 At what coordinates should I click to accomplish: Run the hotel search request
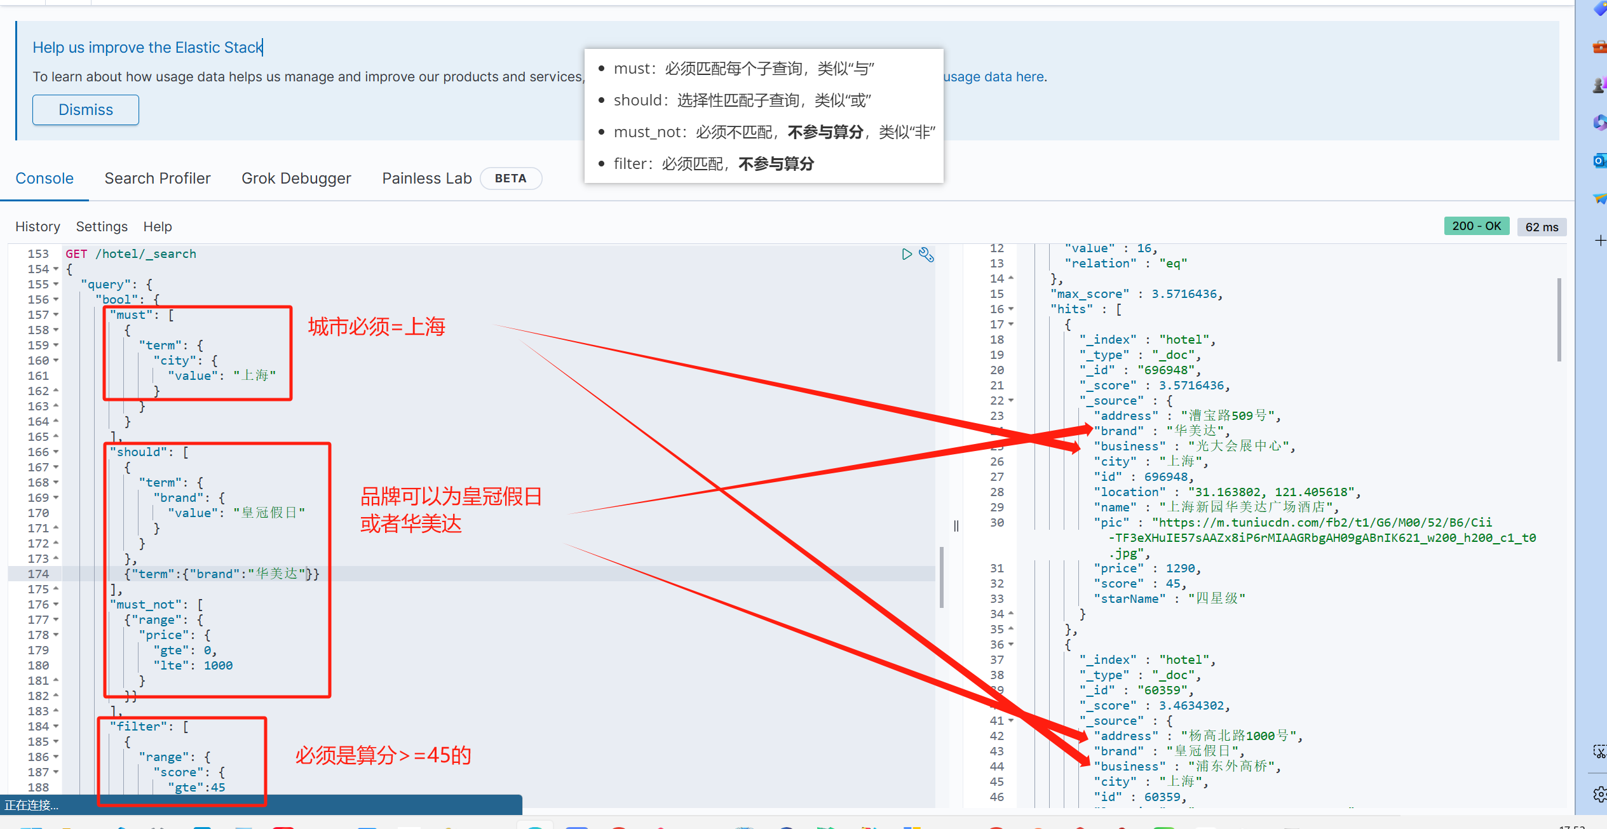point(906,255)
